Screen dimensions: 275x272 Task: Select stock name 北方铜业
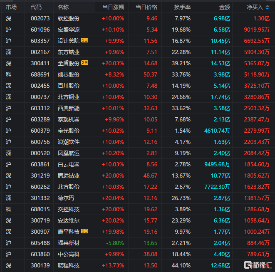[x=69, y=97]
